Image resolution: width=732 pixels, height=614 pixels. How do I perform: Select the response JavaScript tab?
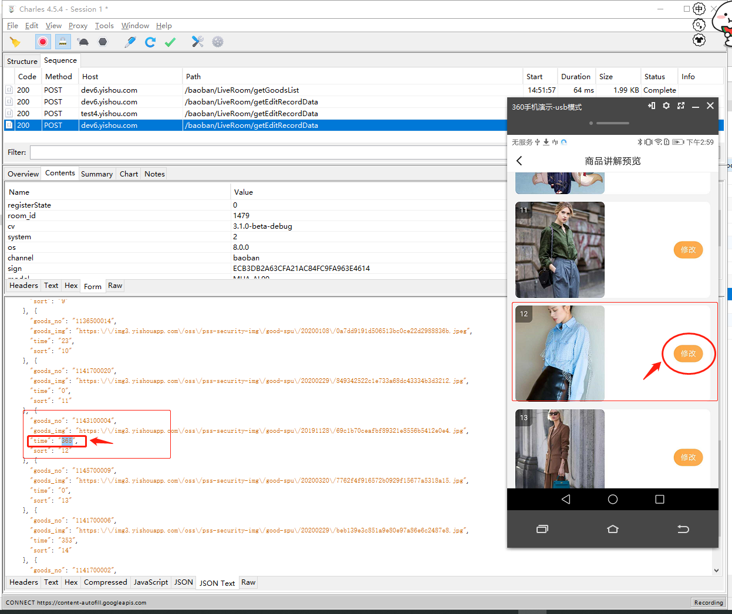151,582
